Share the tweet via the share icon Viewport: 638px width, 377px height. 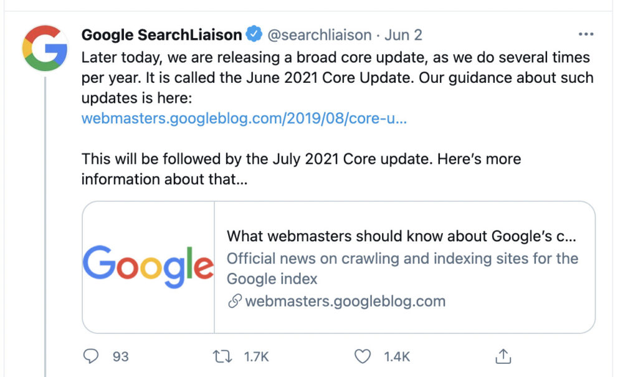503,356
